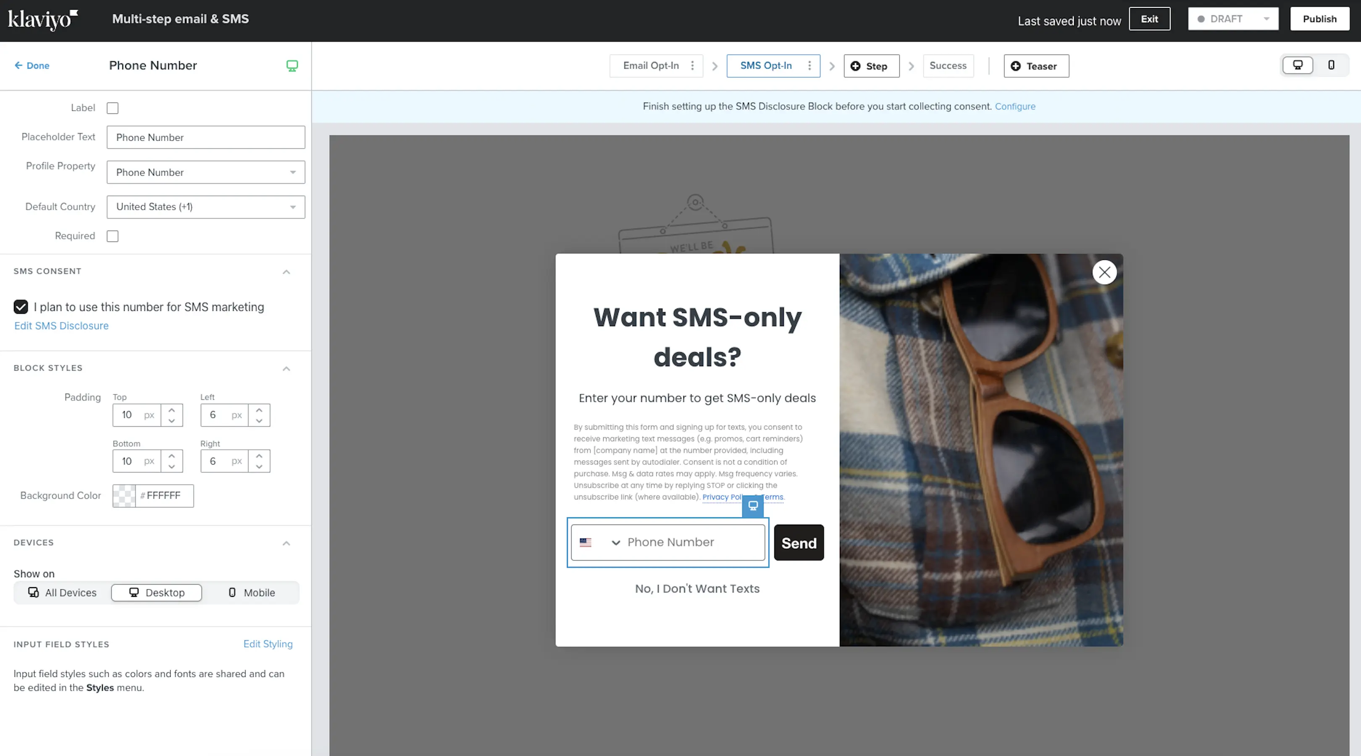Open the Profile Property dropdown

coord(205,172)
